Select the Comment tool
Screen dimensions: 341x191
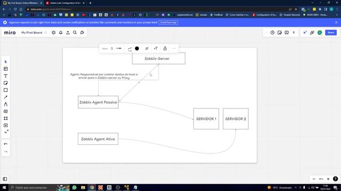click(6, 111)
